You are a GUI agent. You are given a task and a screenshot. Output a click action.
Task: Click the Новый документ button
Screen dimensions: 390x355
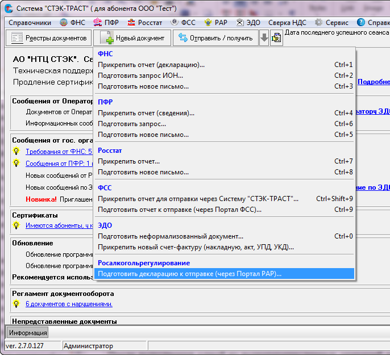[x=132, y=37]
